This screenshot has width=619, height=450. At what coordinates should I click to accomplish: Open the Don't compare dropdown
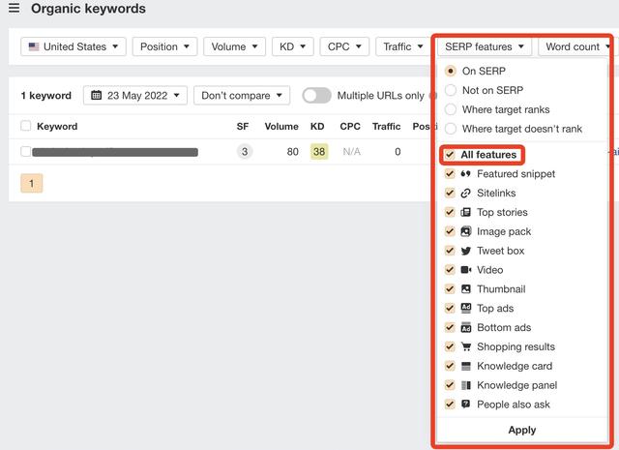click(x=242, y=96)
